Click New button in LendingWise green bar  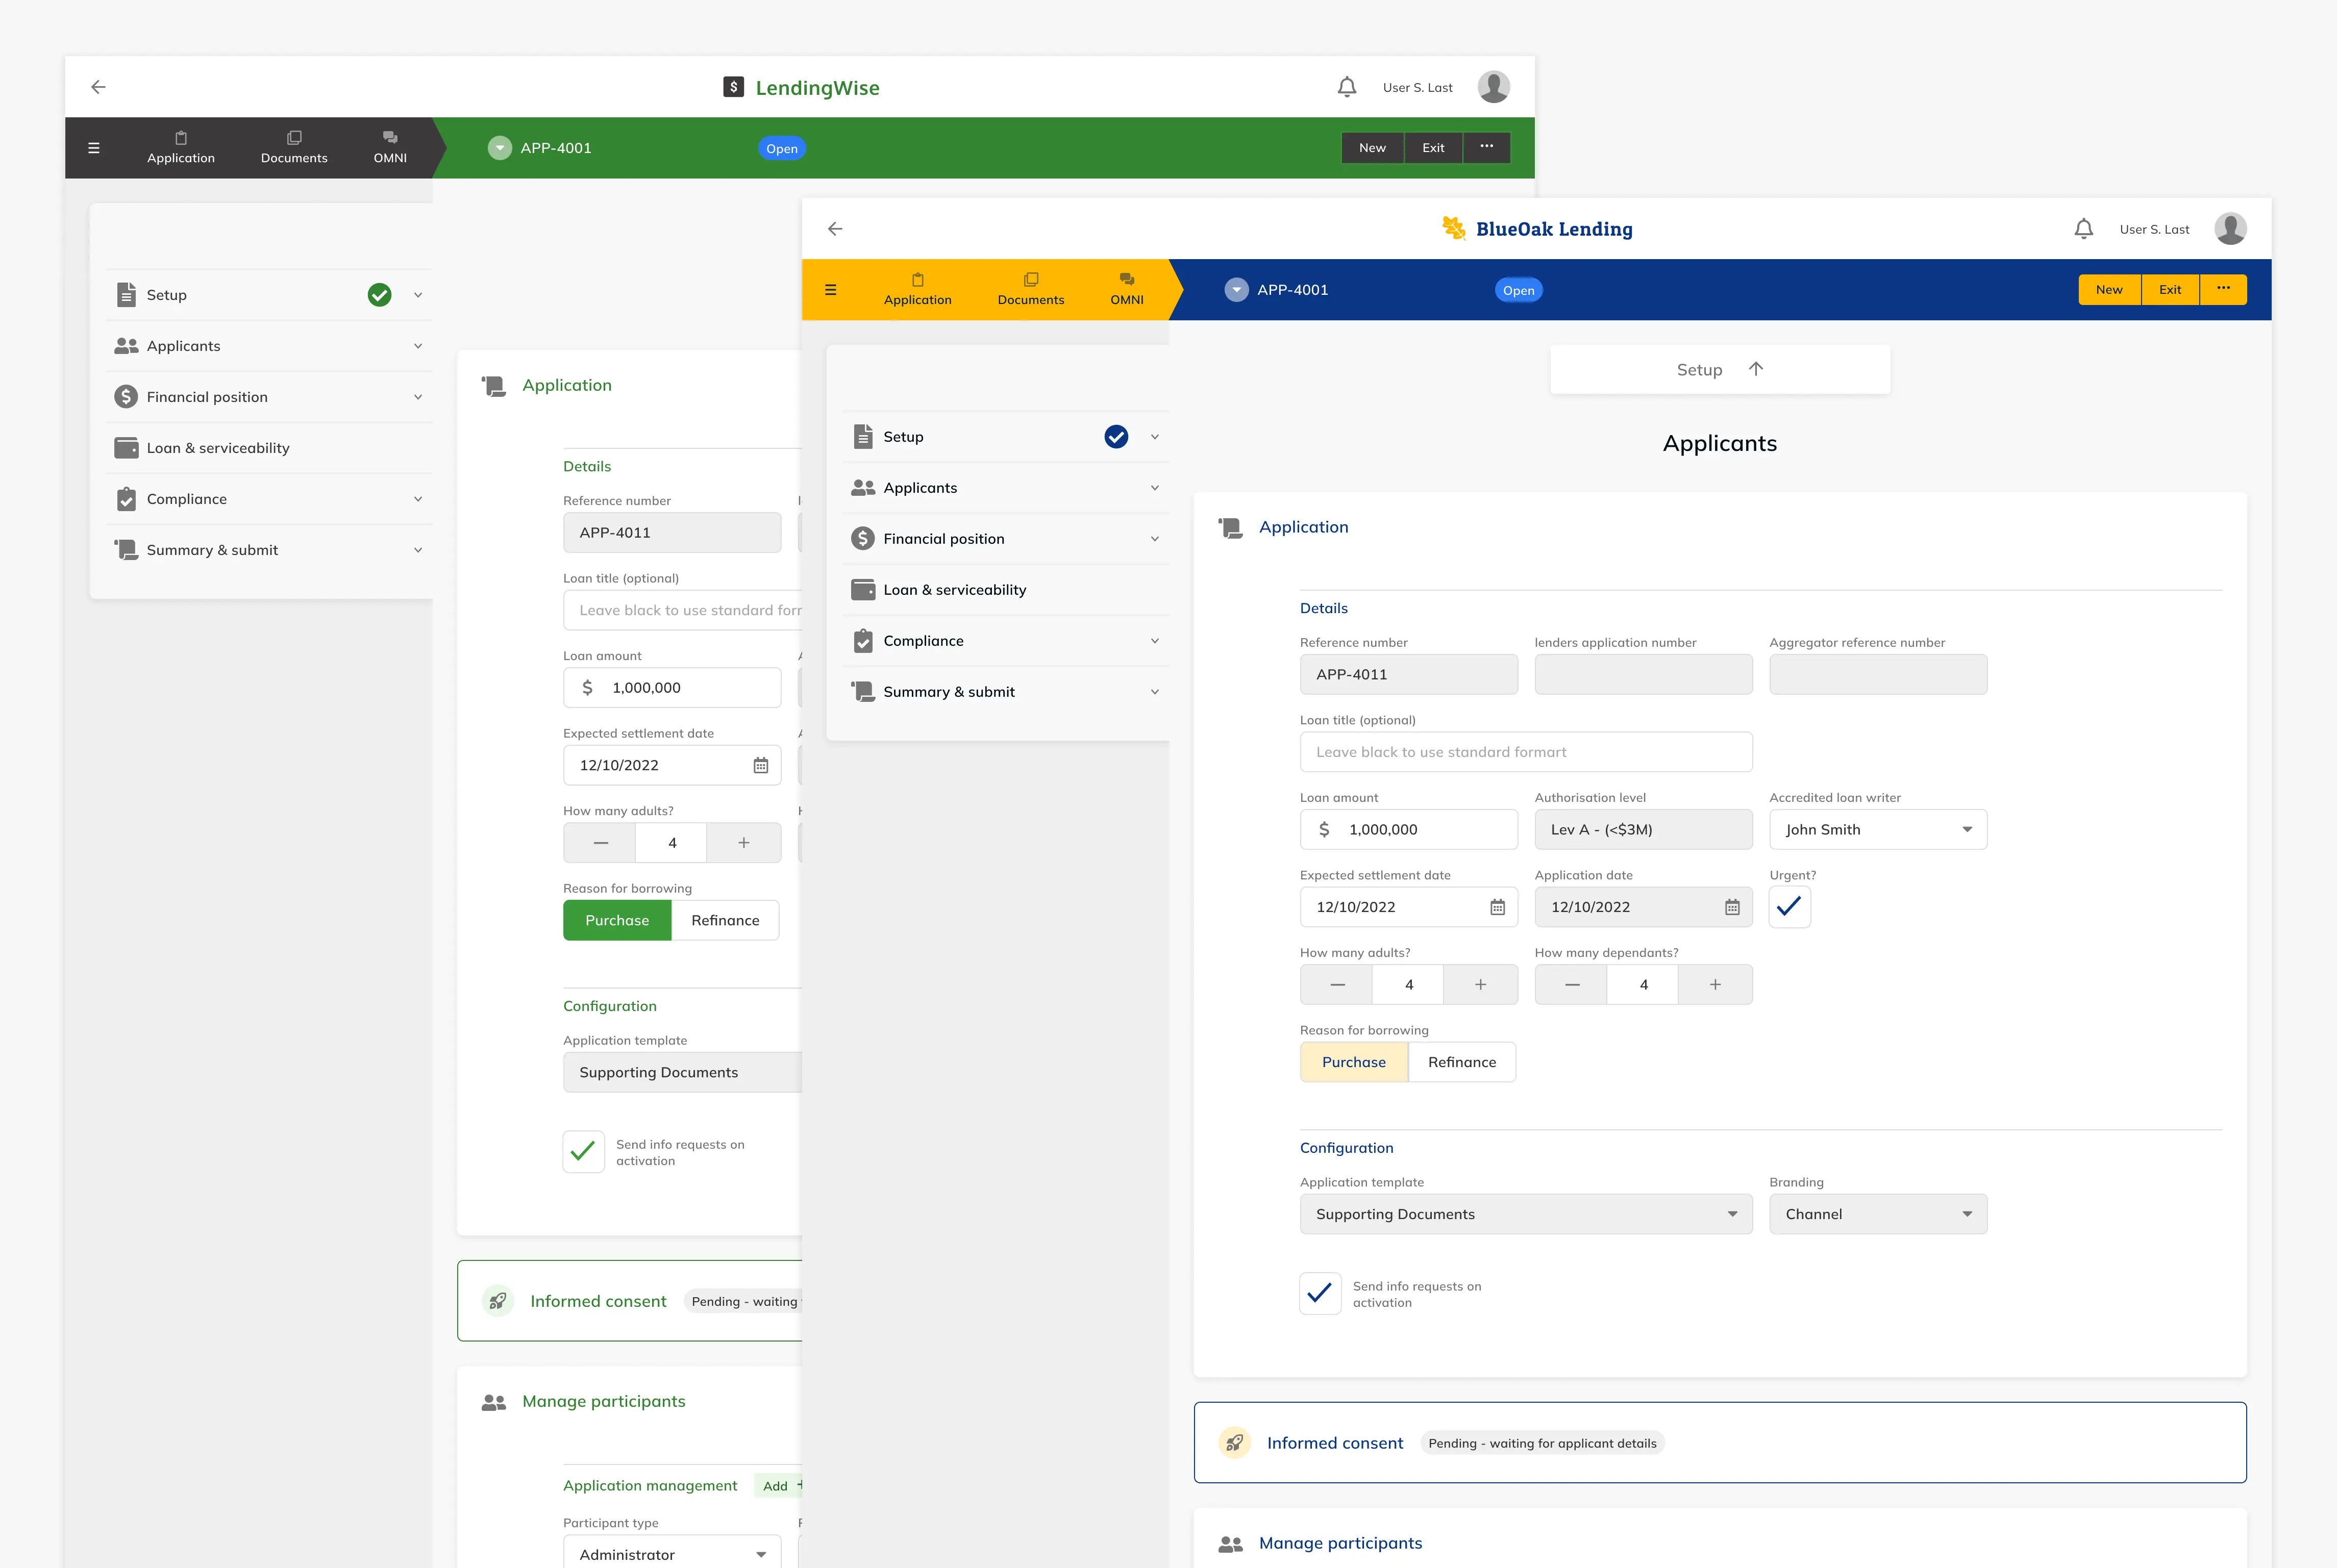point(1373,147)
